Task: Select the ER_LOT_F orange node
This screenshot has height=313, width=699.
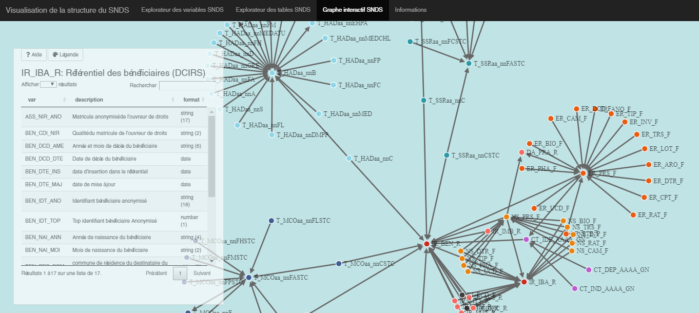Action: point(645,149)
